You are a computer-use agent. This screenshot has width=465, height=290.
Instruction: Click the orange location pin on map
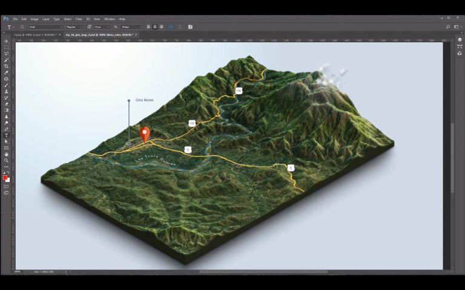[x=144, y=134]
